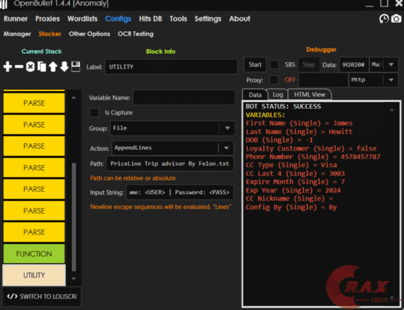Click the Variable Name input field
Viewport: 404px width, 310px height.
click(x=183, y=97)
